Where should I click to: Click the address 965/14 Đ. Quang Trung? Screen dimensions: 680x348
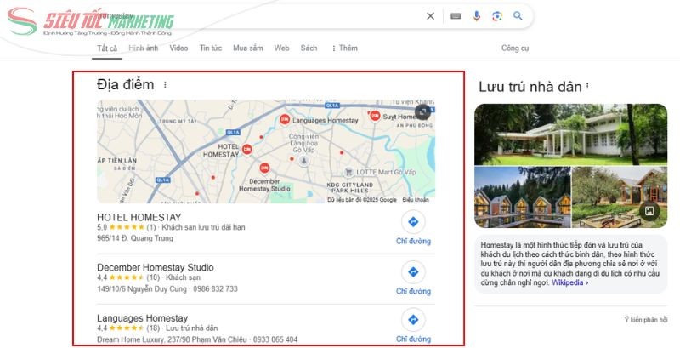(x=135, y=238)
